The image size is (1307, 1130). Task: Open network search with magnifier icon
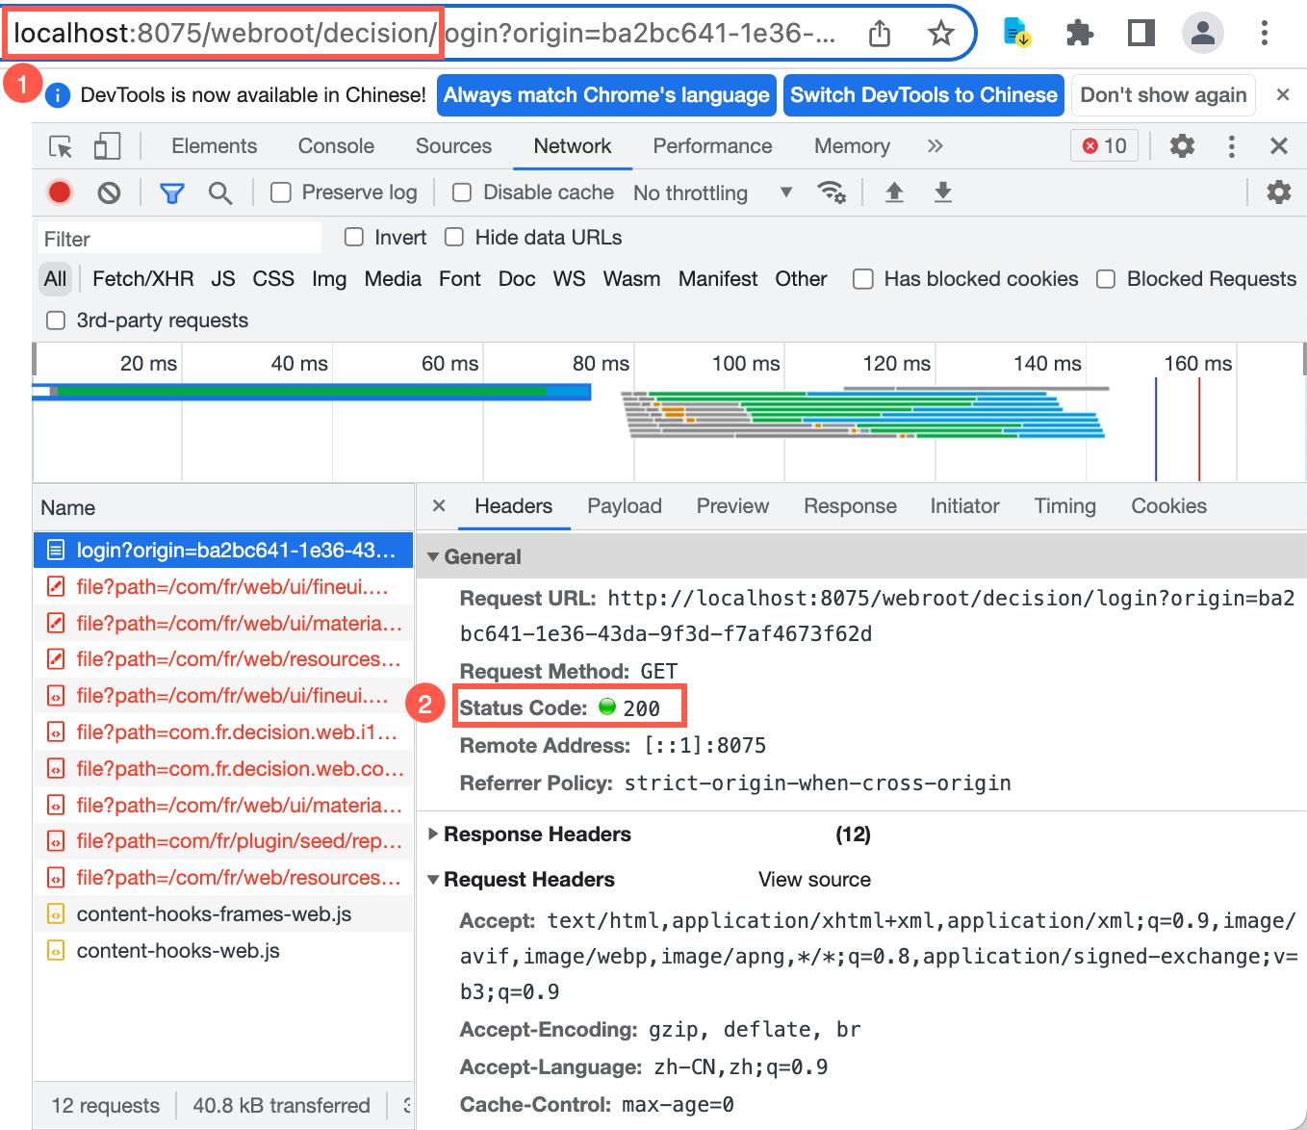pyautogui.click(x=220, y=193)
